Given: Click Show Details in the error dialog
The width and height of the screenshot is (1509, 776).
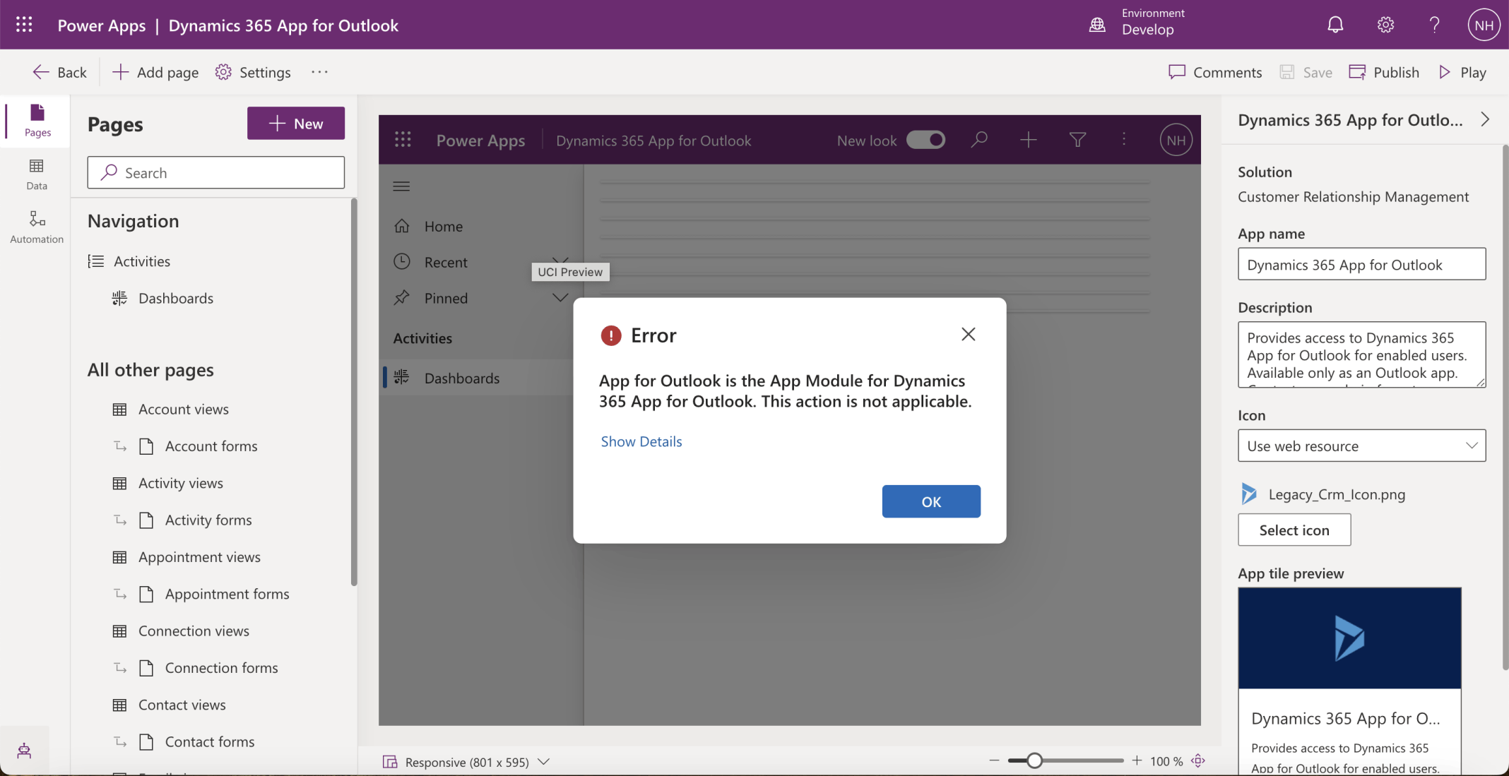Looking at the screenshot, I should point(640,441).
